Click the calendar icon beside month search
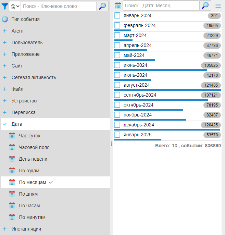The height and width of the screenshot is (235, 225). tap(118, 5)
